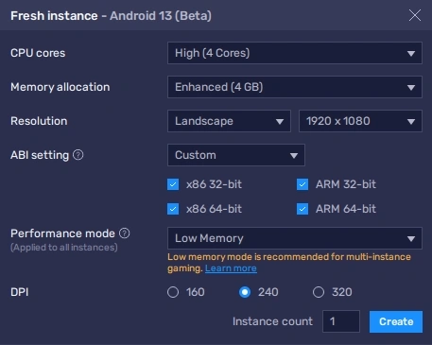
Task: Click the 'CPU cores' label text
Action: click(x=38, y=53)
